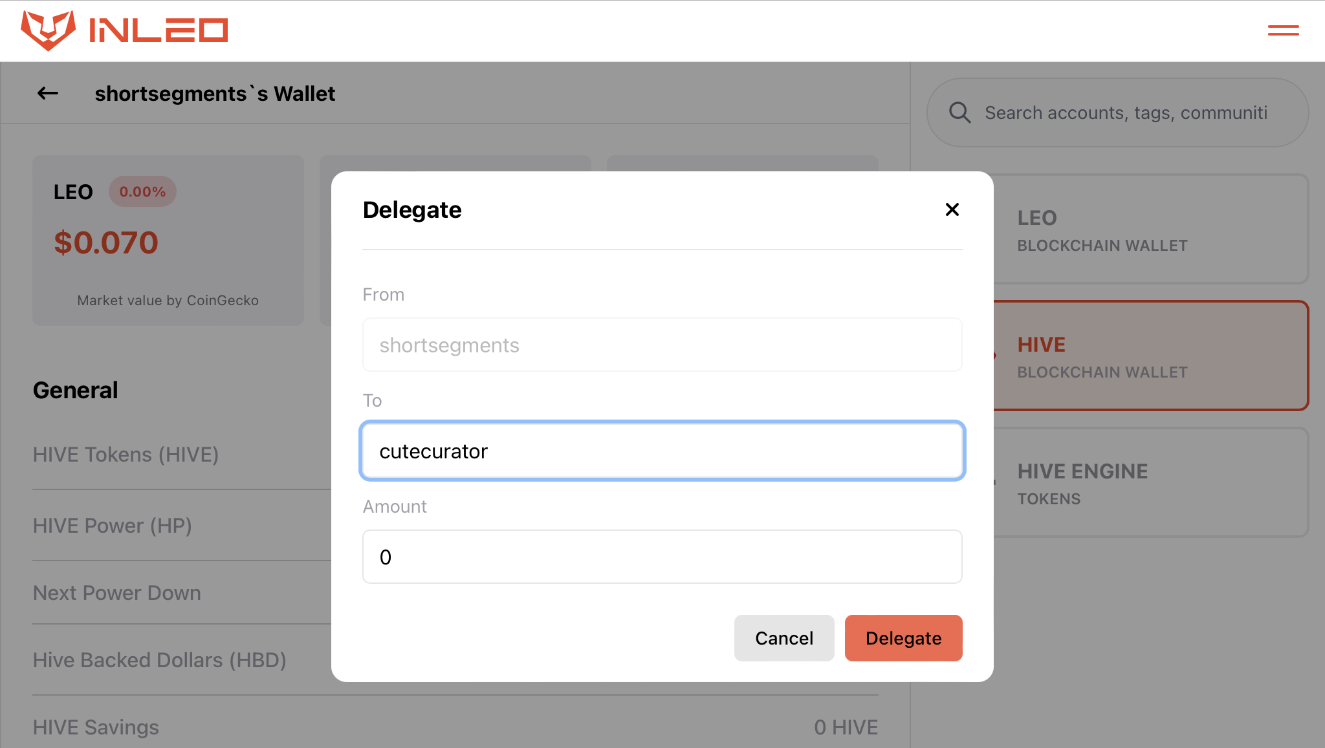This screenshot has height=748, width=1325.
Task: Open the hamburger menu icon
Action: tap(1283, 30)
